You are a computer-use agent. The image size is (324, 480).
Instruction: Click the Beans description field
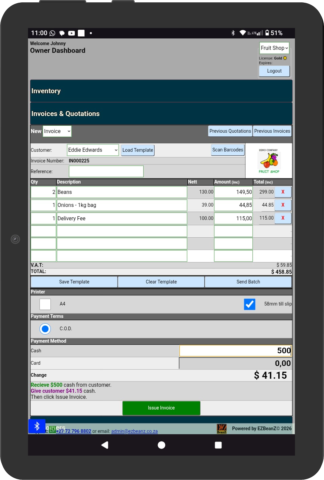122,192
